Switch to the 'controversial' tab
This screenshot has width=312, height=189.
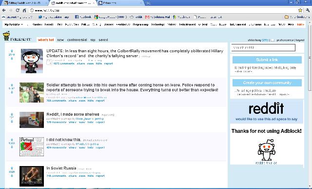77,40
